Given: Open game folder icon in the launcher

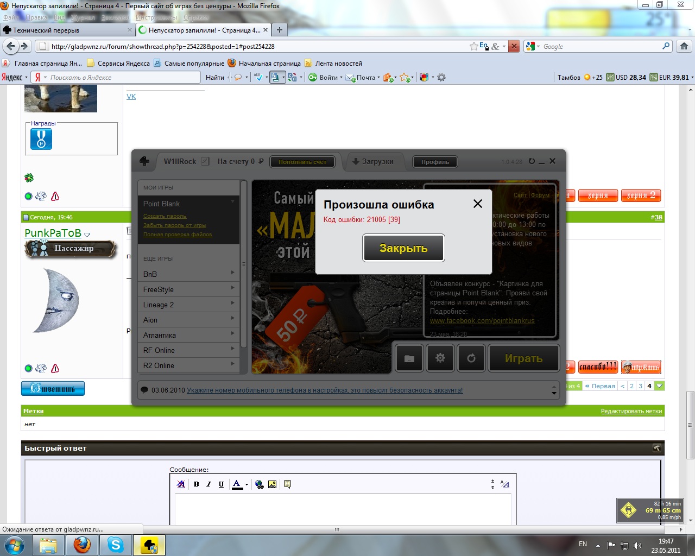Looking at the screenshot, I should pyautogui.click(x=409, y=358).
